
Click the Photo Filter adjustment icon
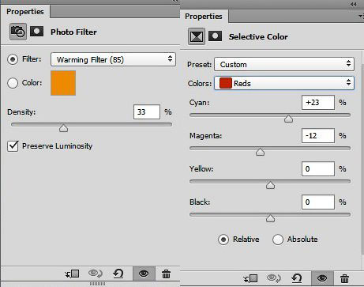18,32
